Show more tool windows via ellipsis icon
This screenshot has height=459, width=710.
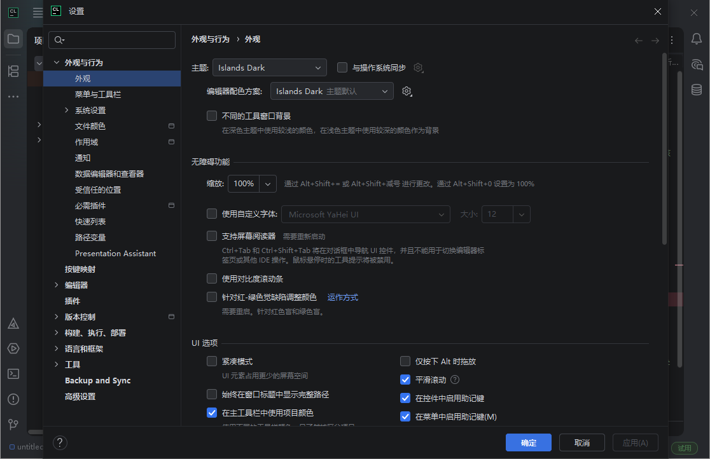pos(13,96)
